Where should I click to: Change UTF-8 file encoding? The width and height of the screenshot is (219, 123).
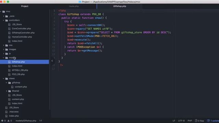pyautogui.click(x=181, y=121)
